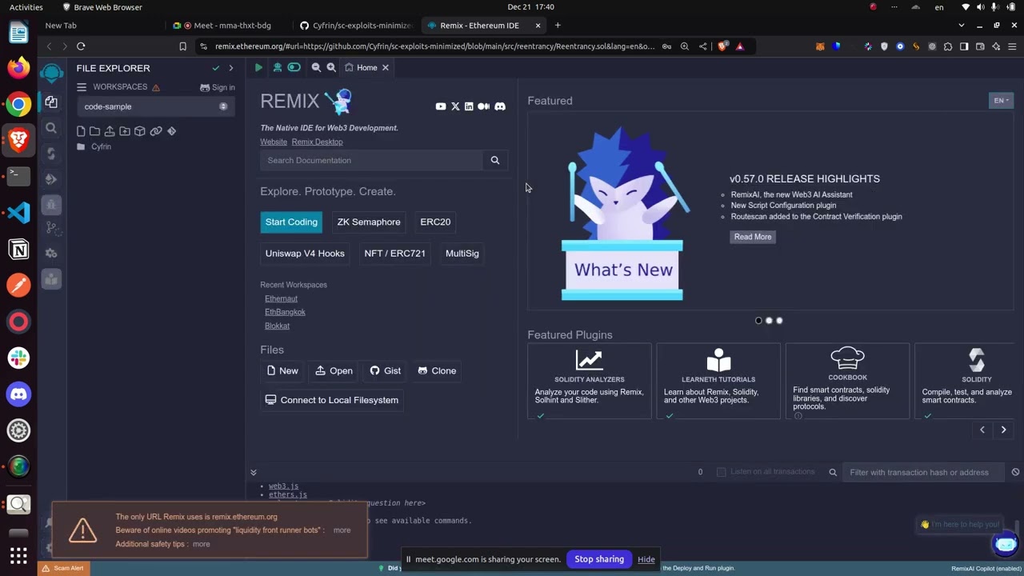Open the EN language dropdown

[x=1001, y=101]
